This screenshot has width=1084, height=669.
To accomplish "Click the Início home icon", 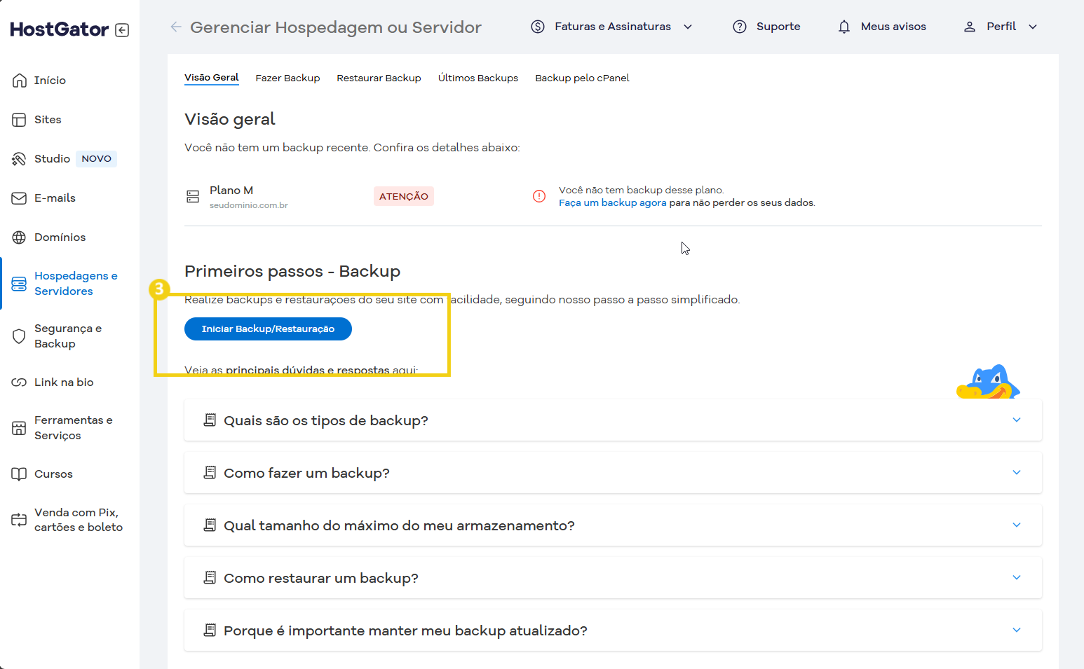I will tap(20, 81).
